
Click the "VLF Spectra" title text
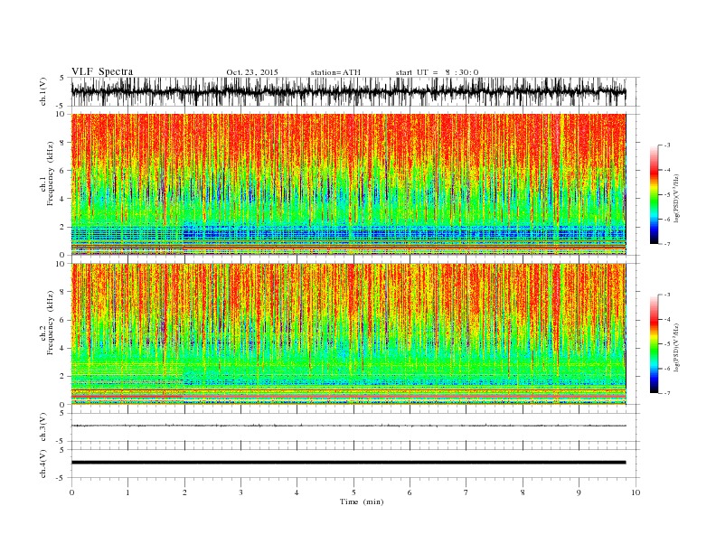click(102, 71)
